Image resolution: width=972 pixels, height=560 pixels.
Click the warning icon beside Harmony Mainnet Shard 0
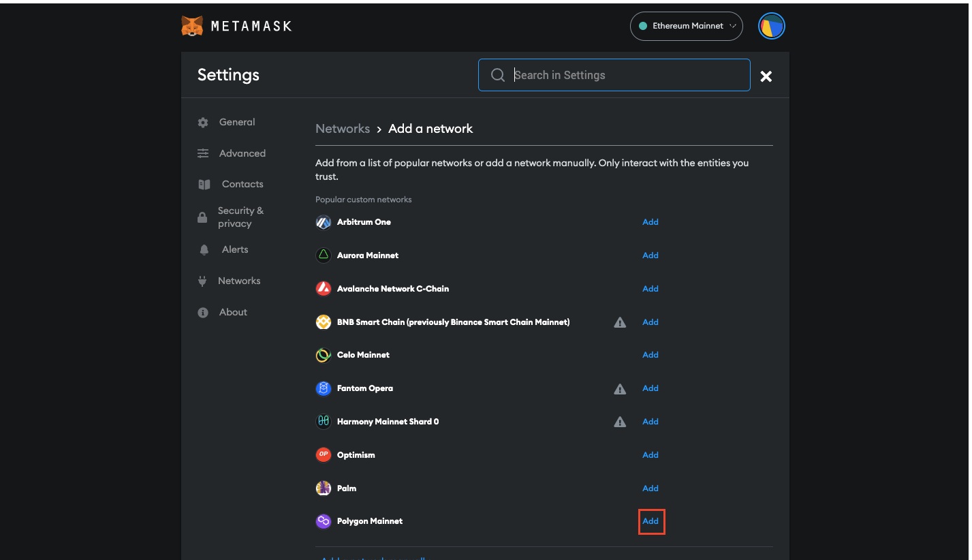(x=619, y=421)
